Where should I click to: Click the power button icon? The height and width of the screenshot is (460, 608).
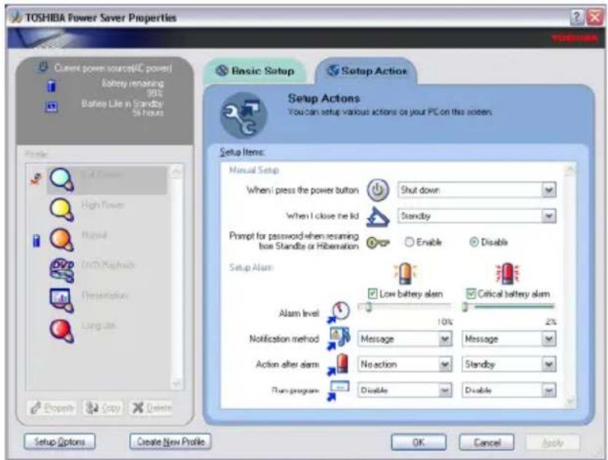(378, 190)
